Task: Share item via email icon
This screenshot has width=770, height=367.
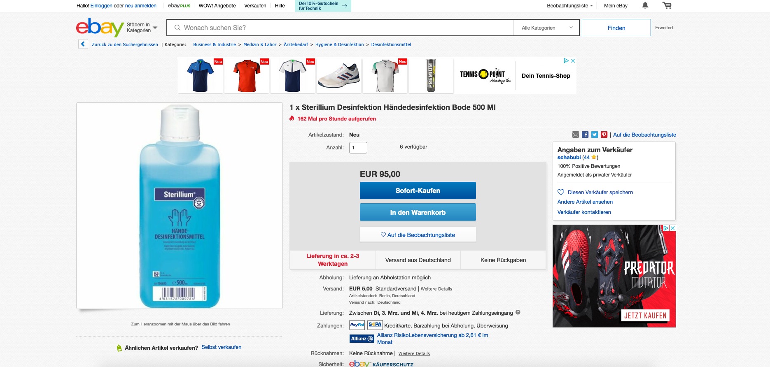Action: tap(576, 135)
